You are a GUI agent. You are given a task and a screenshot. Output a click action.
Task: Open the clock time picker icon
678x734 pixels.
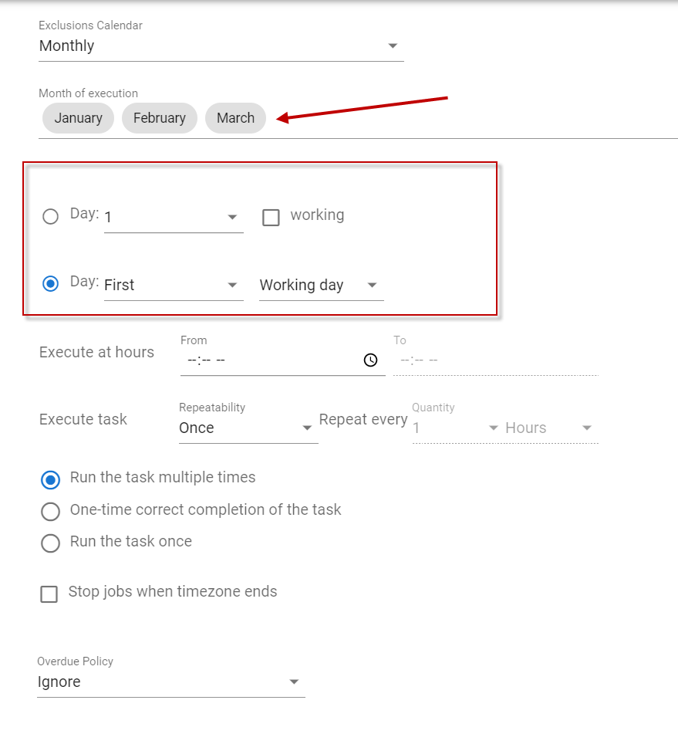click(x=370, y=360)
